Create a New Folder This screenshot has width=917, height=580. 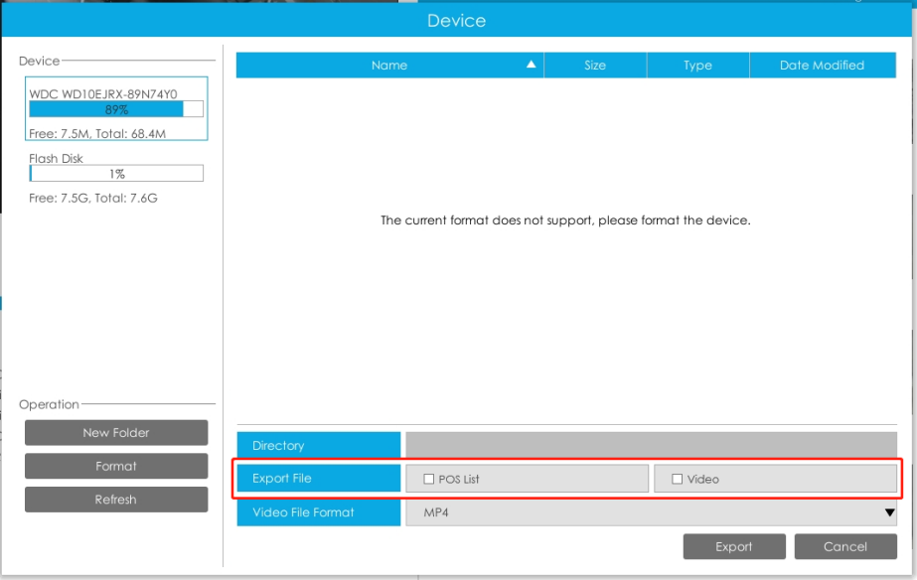116,433
